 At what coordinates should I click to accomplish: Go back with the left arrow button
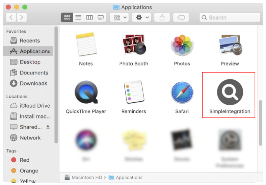point(11,17)
